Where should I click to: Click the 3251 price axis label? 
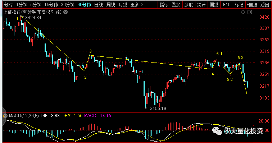click(264, 74)
